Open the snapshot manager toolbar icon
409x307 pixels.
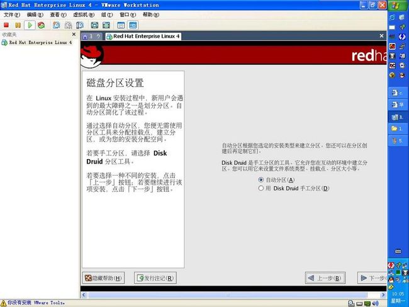coord(80,25)
